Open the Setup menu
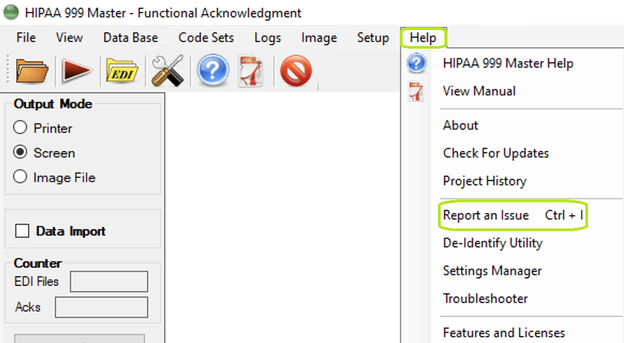The width and height of the screenshot is (624, 343). [373, 38]
